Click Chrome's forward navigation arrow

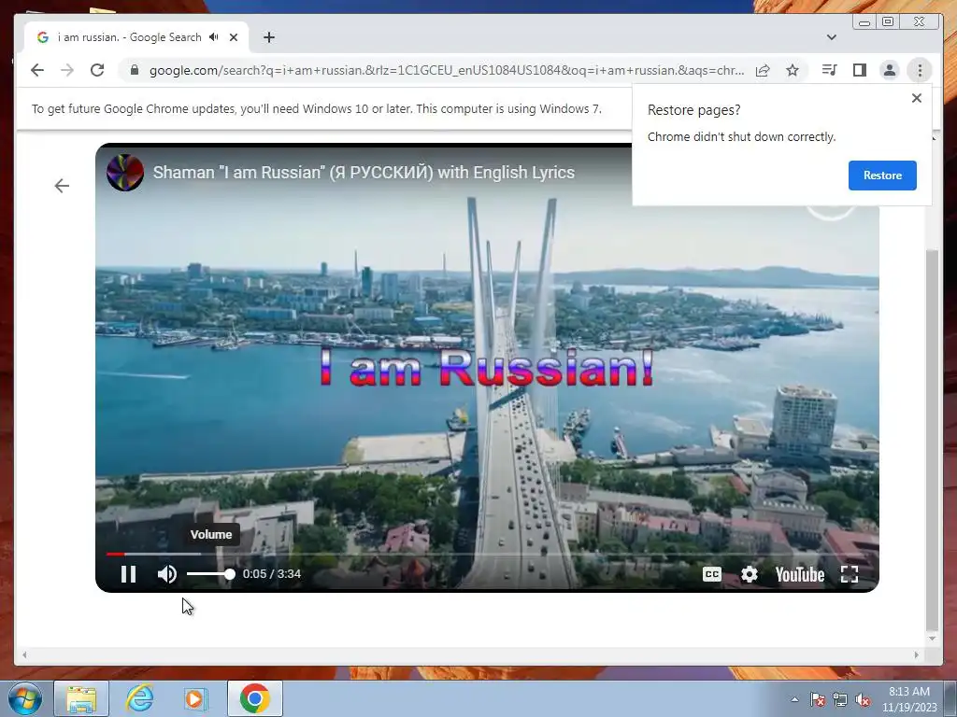tap(67, 70)
